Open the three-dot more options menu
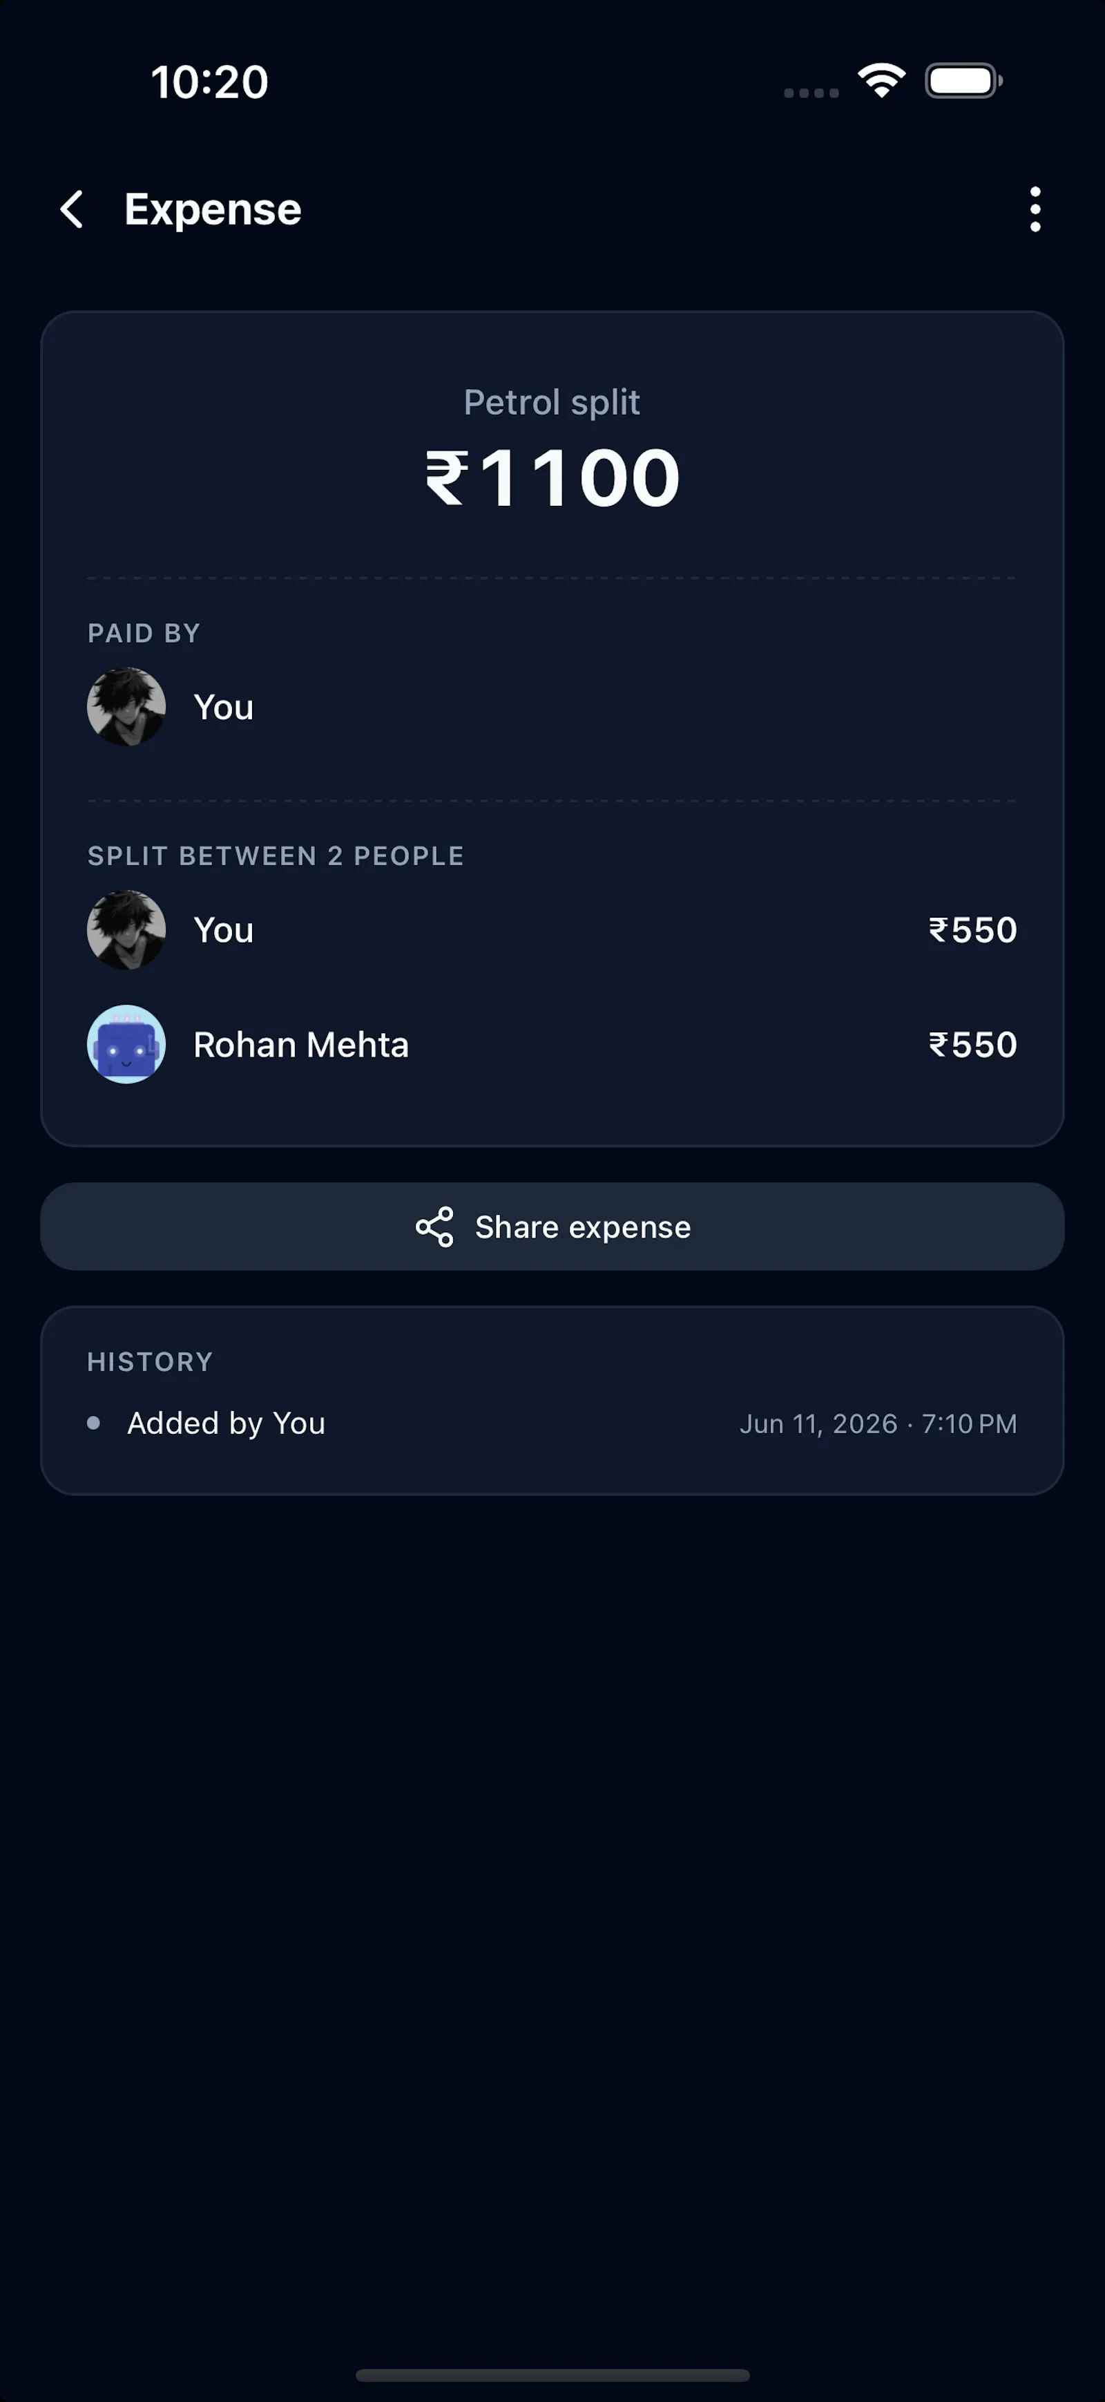The height and width of the screenshot is (2402, 1105). pyautogui.click(x=1035, y=209)
